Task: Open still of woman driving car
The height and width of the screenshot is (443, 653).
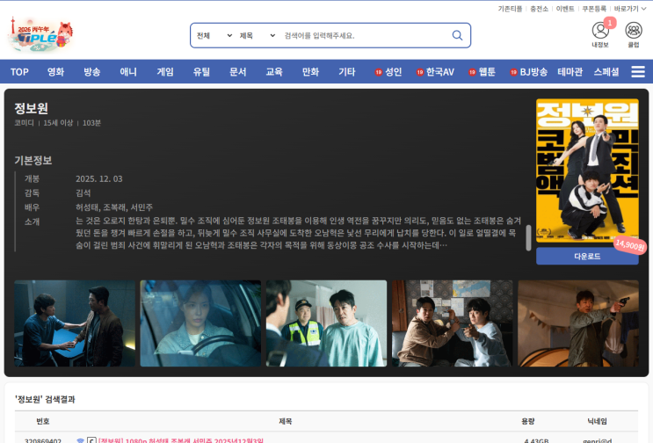Action: [x=200, y=323]
